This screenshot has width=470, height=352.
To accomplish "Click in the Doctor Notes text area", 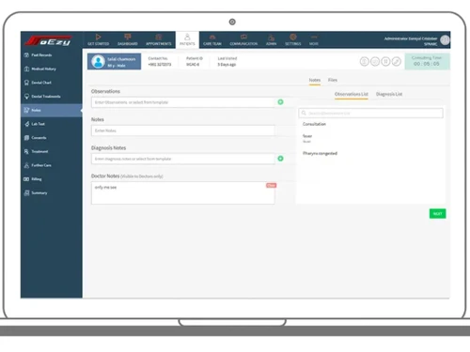I will tap(183, 193).
